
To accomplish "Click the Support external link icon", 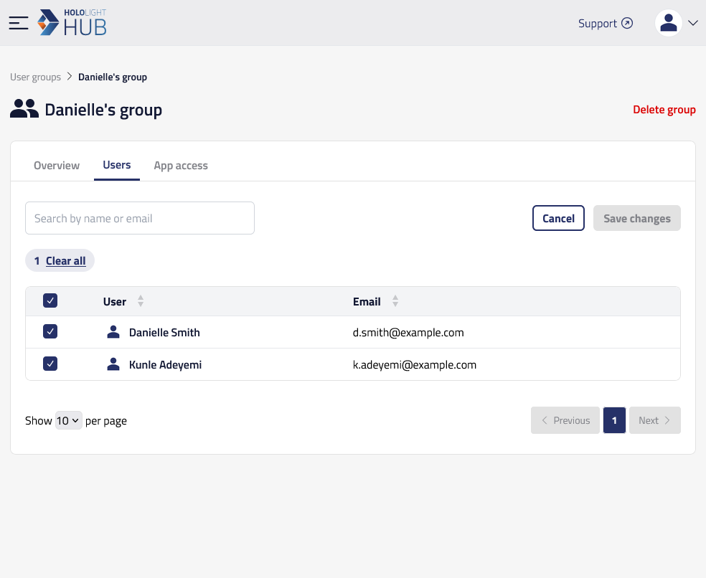I will (627, 23).
